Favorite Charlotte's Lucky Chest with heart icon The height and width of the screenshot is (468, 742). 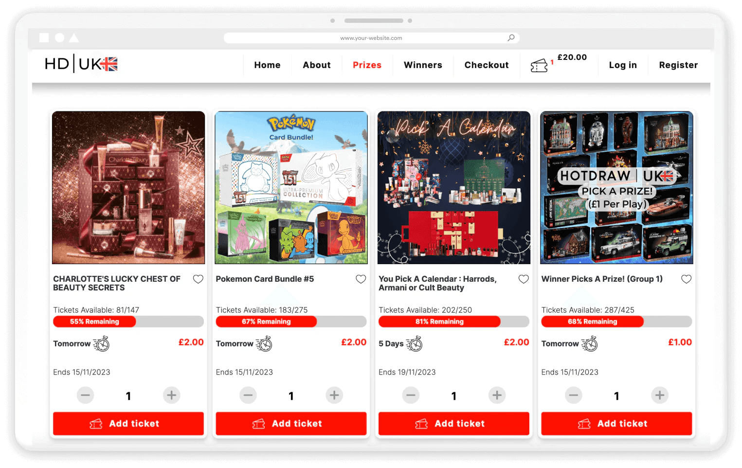tap(198, 279)
